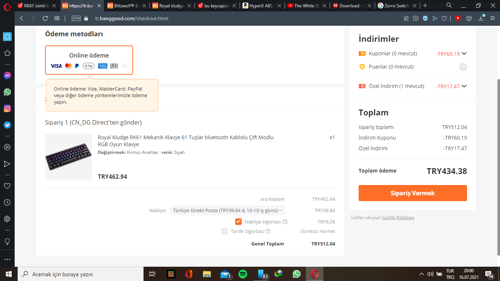Image resolution: width=500 pixels, height=281 pixels.
Task: Open the downloads panel in the toolbar
Action: click(481, 18)
